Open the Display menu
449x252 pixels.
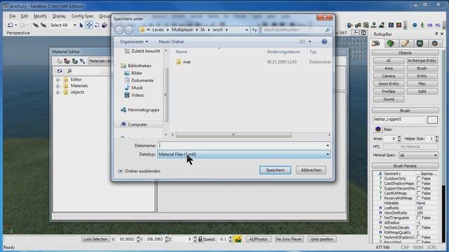[x=59, y=16]
